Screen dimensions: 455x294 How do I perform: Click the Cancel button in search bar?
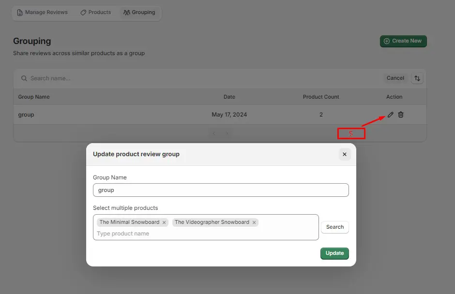[x=395, y=78]
